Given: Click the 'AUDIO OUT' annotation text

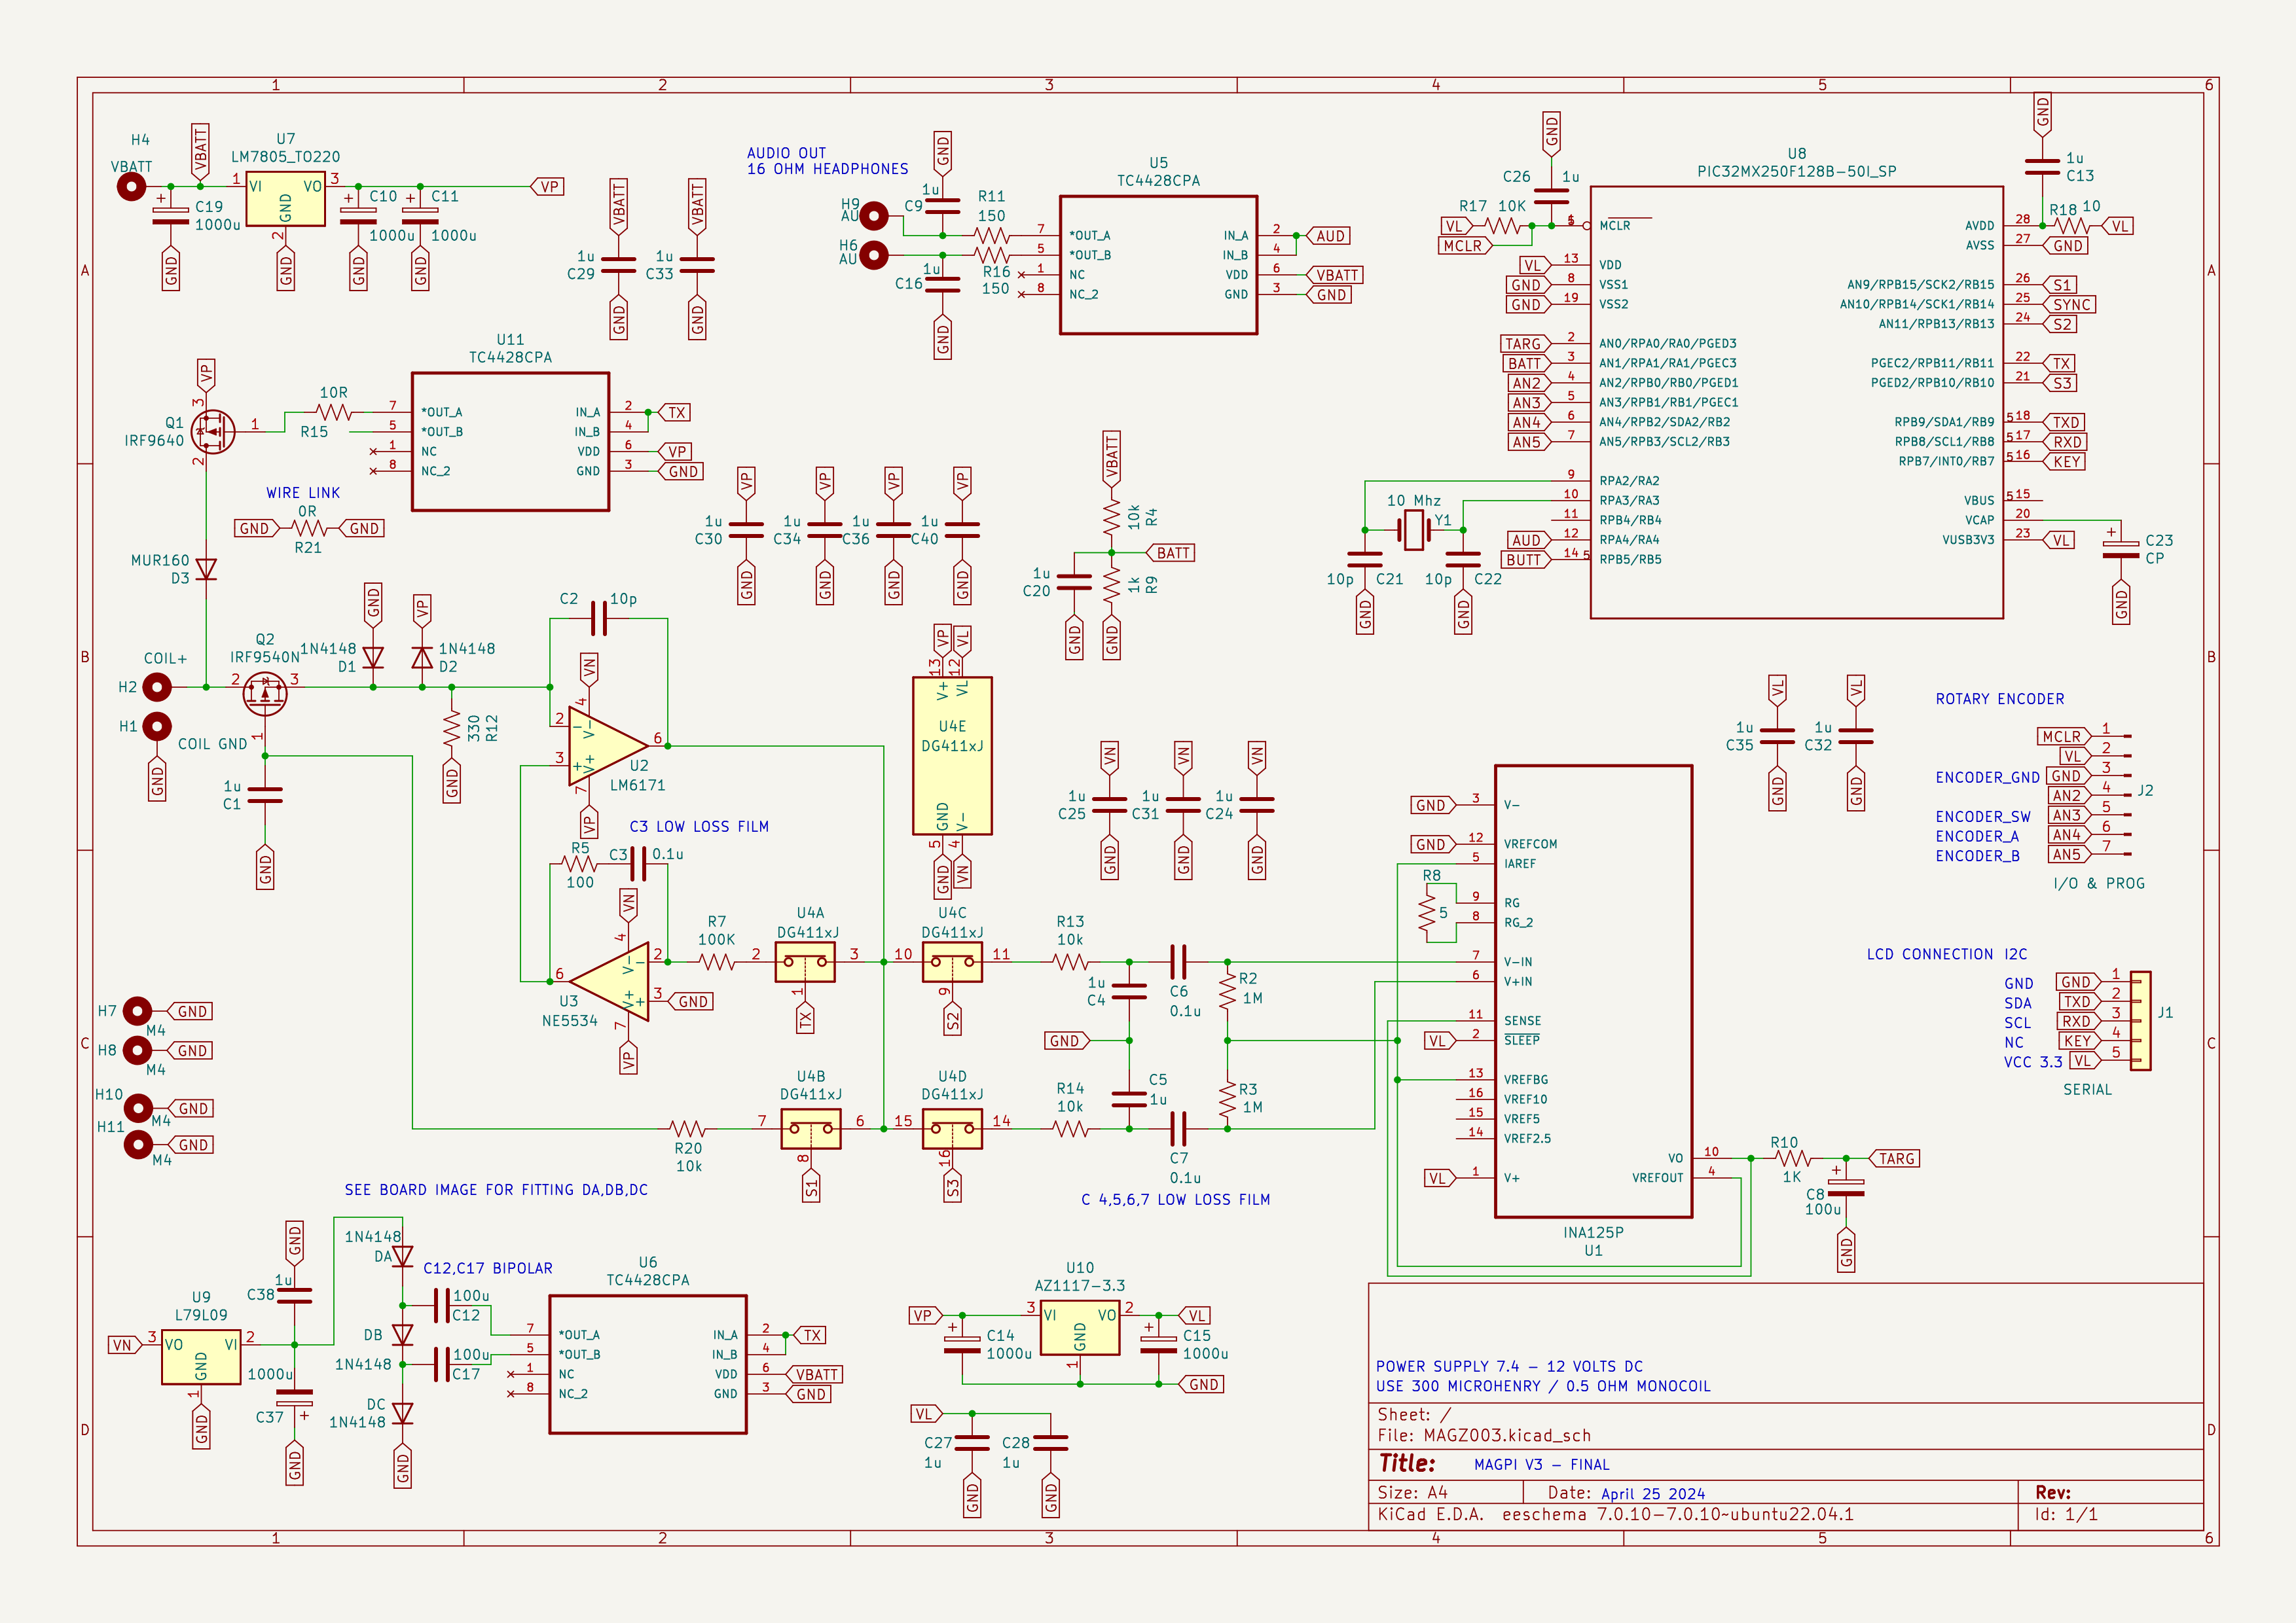Looking at the screenshot, I should [x=786, y=153].
